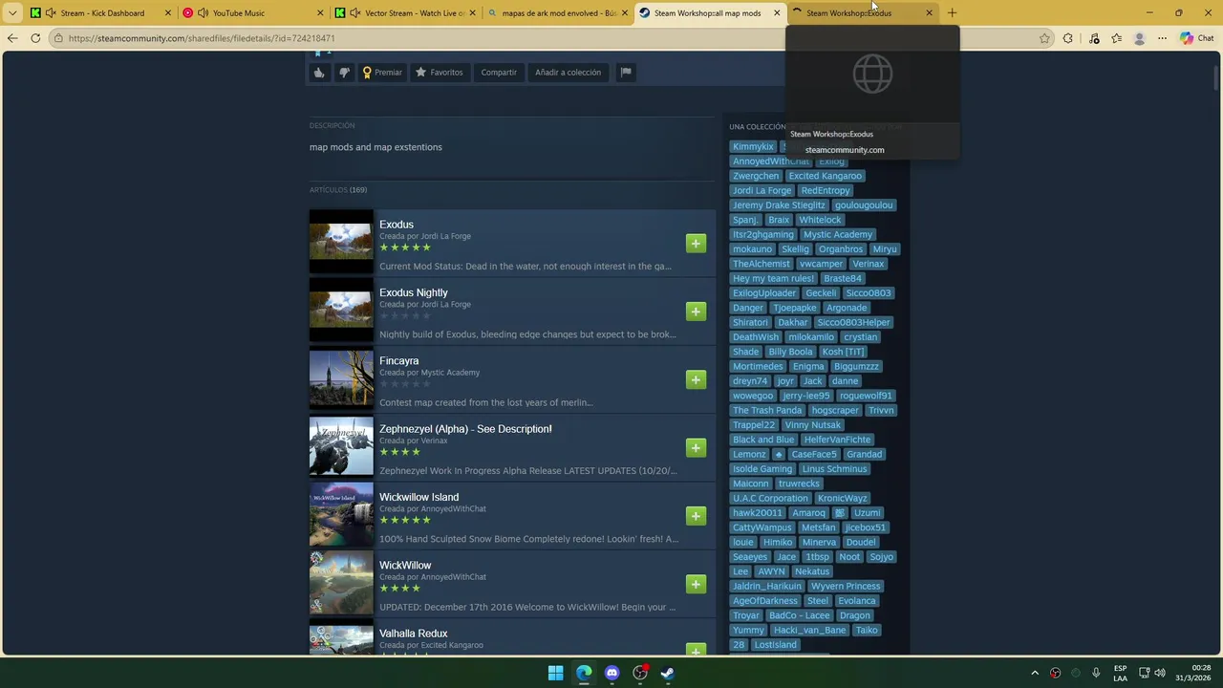
Task: Open Valhalla Redux item title
Action: pos(414,634)
